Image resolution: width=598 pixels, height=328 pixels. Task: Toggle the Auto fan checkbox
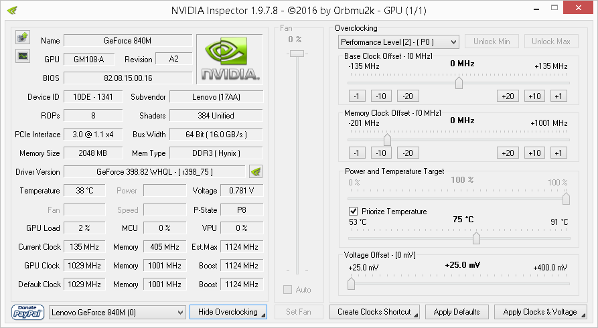pos(287,289)
